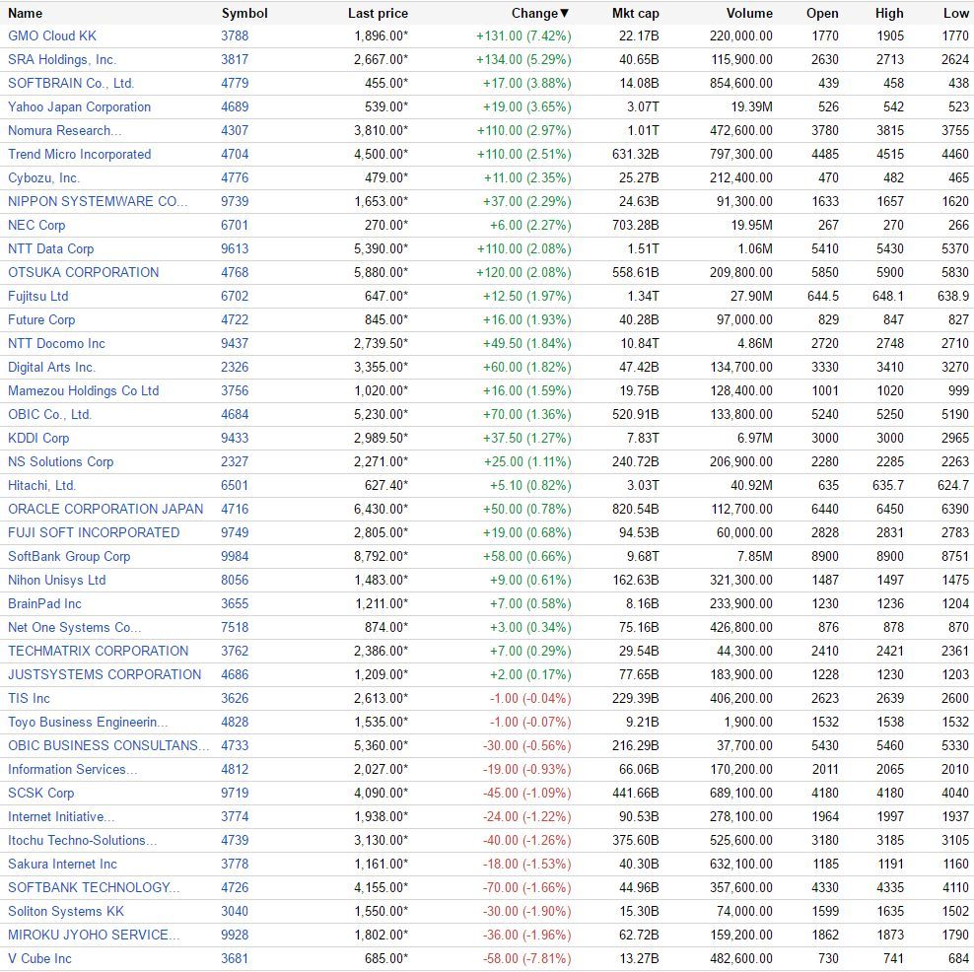Open Fujitsu Ltd link
This screenshot has height=972, width=974.
[x=37, y=297]
